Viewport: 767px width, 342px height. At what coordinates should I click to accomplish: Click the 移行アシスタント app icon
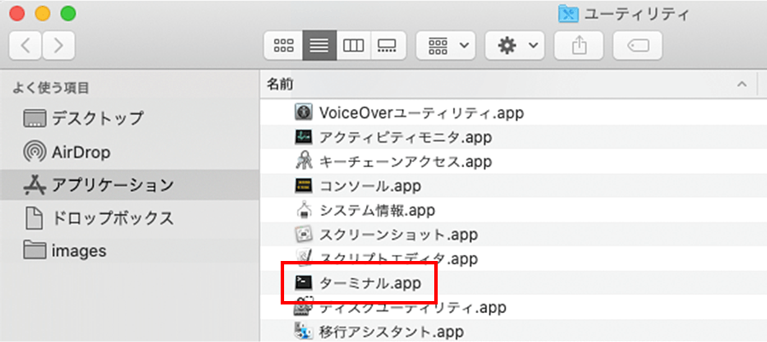304,331
